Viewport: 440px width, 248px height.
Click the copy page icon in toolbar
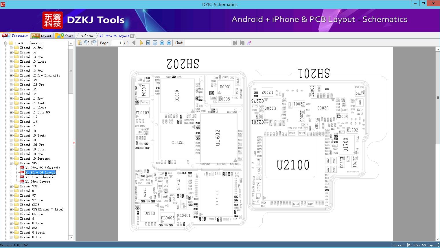80,43
